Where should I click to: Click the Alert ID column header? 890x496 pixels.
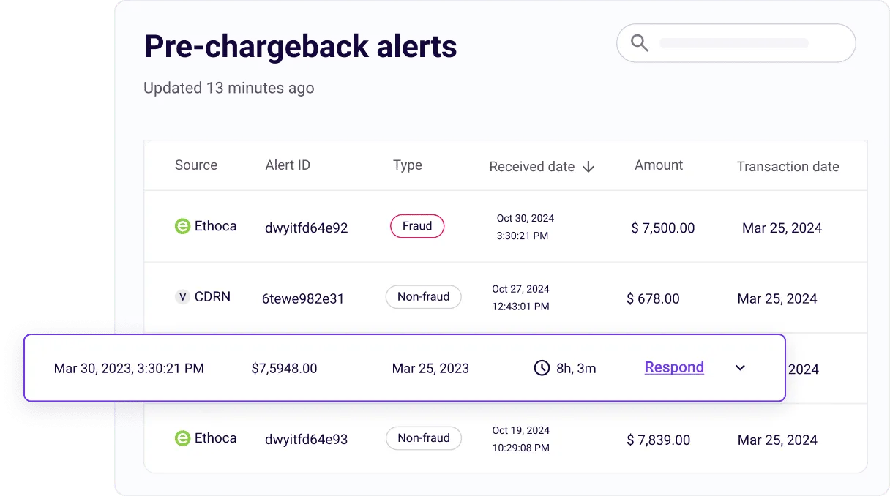tap(288, 165)
